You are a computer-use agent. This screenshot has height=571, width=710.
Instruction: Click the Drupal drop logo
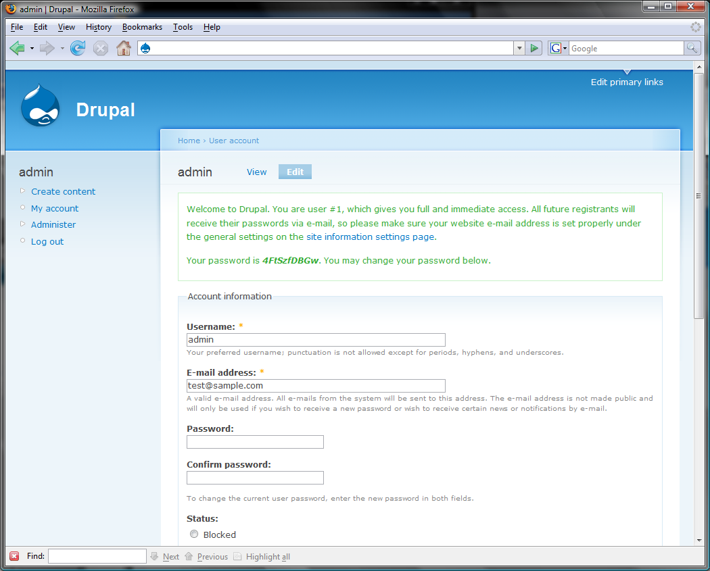pyautogui.click(x=41, y=106)
